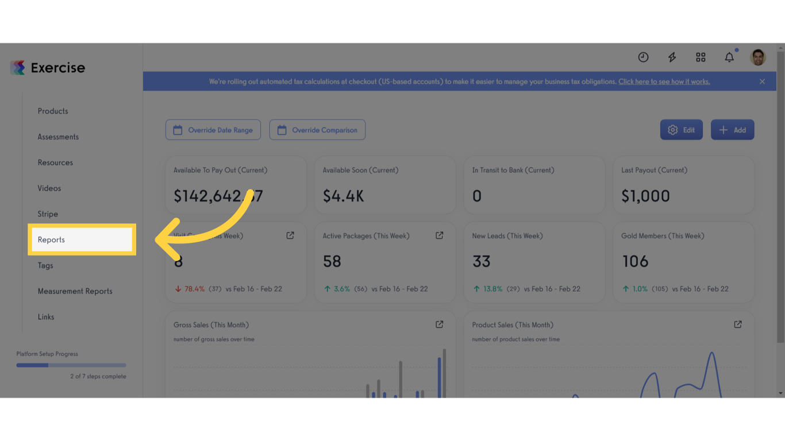Click the Available Soon (Current) title
The height and width of the screenshot is (441, 785).
click(x=360, y=171)
